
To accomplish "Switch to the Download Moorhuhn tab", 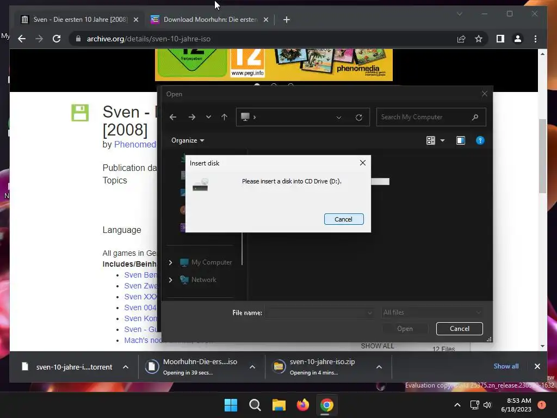I will click(211, 20).
